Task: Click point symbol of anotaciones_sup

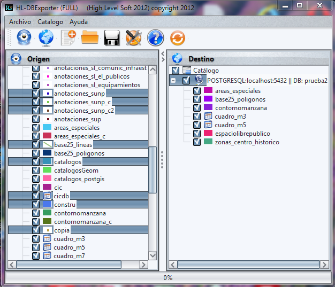Action: point(48,119)
